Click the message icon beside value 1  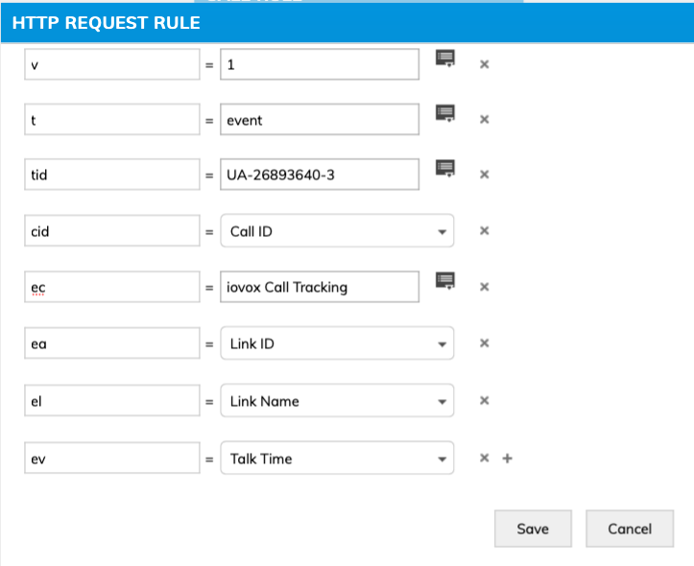(x=445, y=58)
